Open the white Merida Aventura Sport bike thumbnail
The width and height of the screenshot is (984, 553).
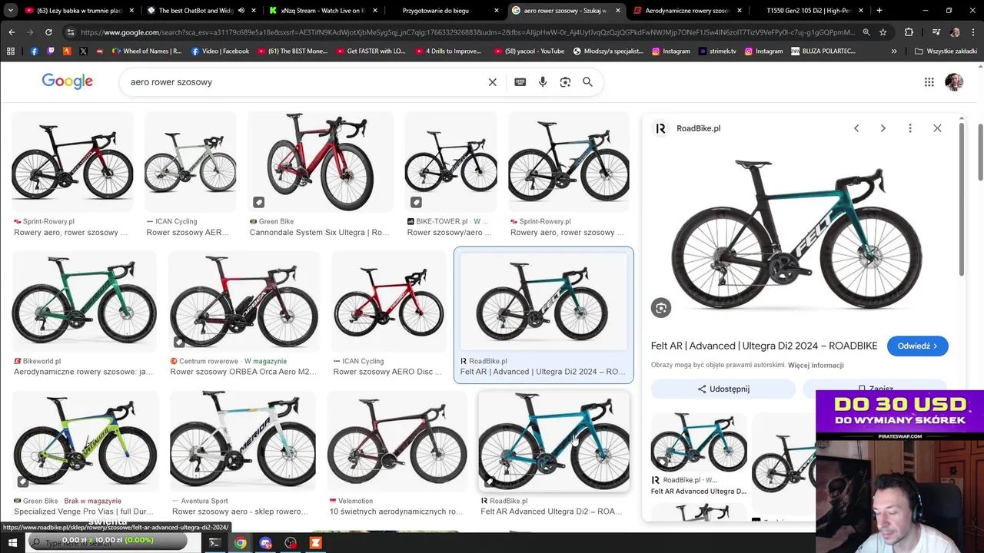[243, 442]
